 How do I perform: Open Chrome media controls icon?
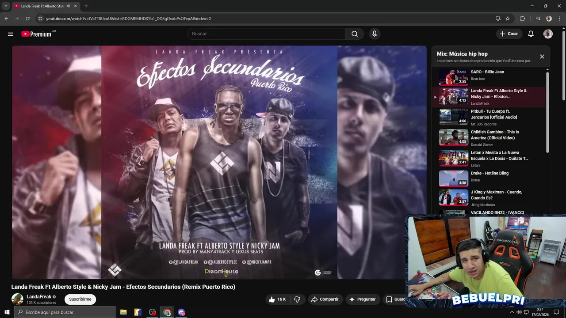pos(538,19)
